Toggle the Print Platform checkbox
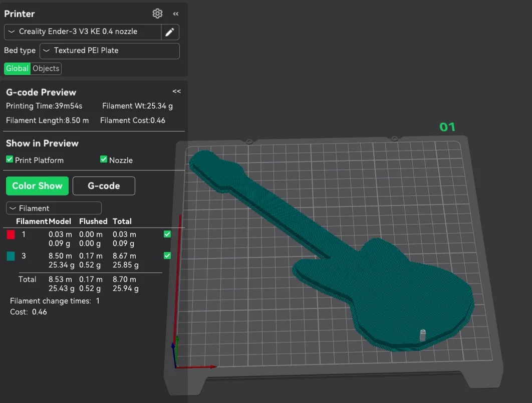Viewport: 532px width, 403px height. (x=10, y=159)
